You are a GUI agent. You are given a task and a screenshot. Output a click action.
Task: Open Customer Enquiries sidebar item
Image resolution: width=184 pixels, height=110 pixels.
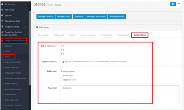point(13,105)
